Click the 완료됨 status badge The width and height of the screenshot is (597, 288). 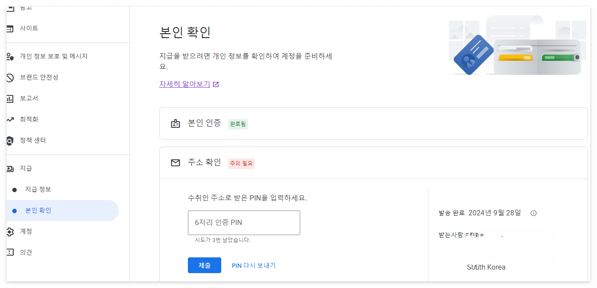point(238,124)
